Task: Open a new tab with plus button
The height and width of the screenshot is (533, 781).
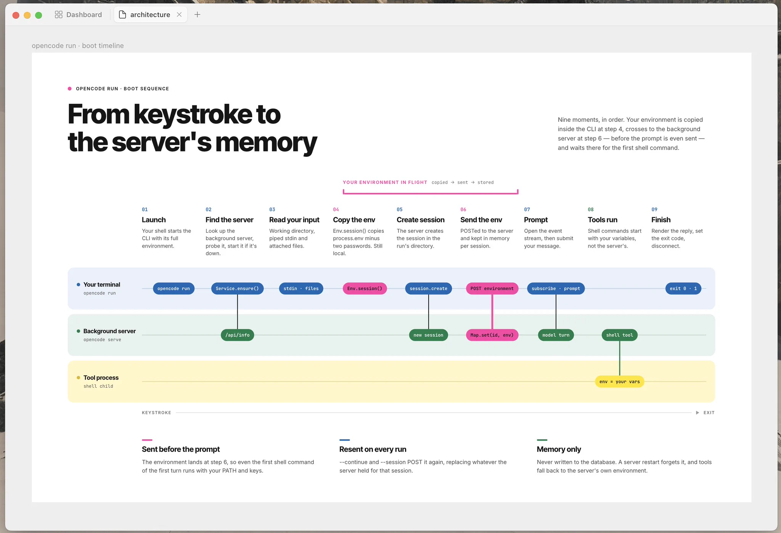Action: [197, 14]
